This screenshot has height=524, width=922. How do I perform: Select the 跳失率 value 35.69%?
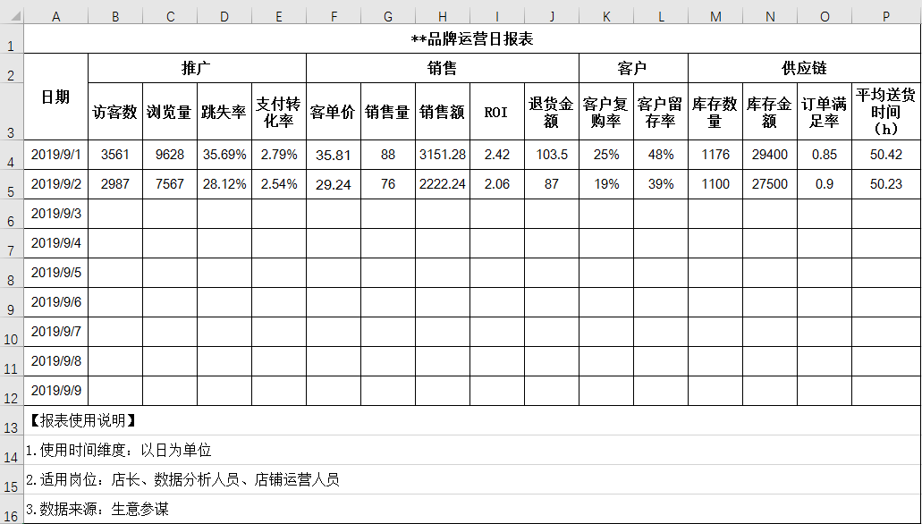pyautogui.click(x=224, y=153)
